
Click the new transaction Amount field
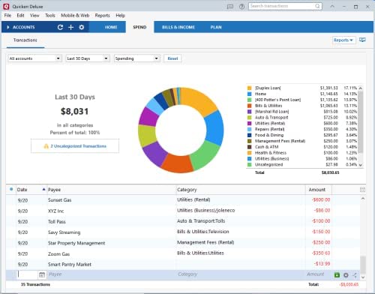(x=319, y=274)
